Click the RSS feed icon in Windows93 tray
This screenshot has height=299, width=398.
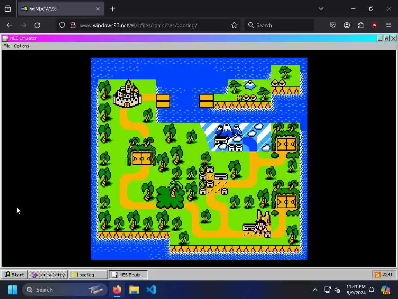[377, 274]
